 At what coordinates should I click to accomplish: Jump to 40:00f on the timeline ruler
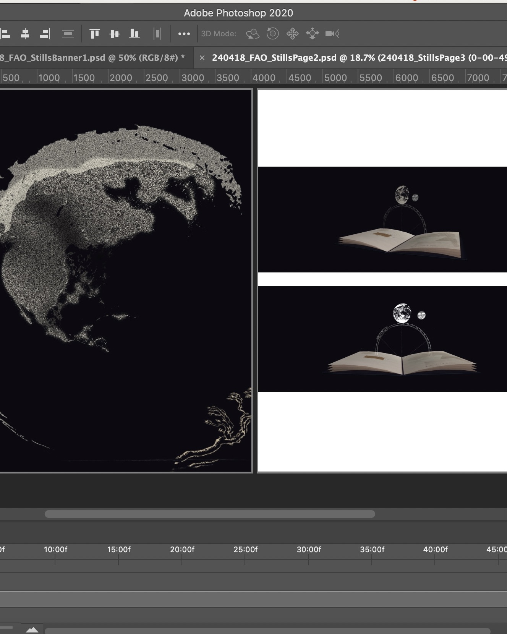click(435, 550)
